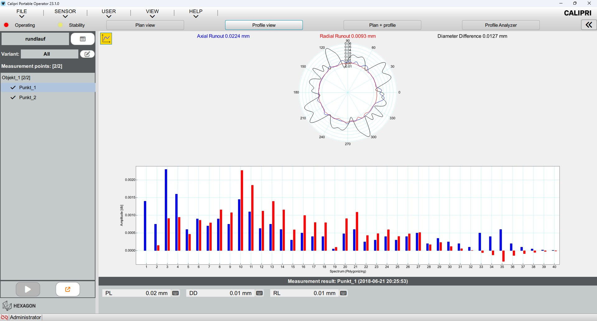The width and height of the screenshot is (597, 321).
Task: Click the RL 0.01 mm result field
Action: pyautogui.click(x=305, y=293)
